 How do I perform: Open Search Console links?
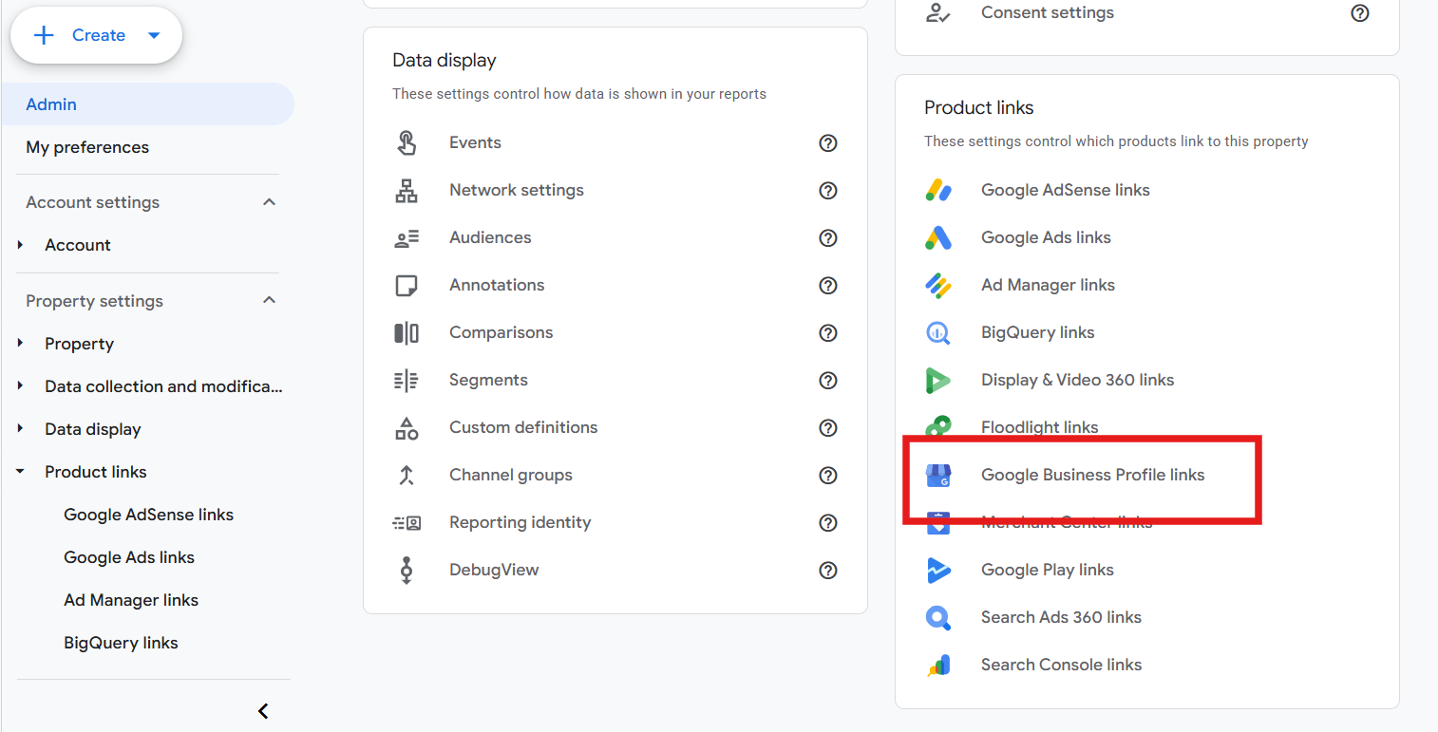1061,665
